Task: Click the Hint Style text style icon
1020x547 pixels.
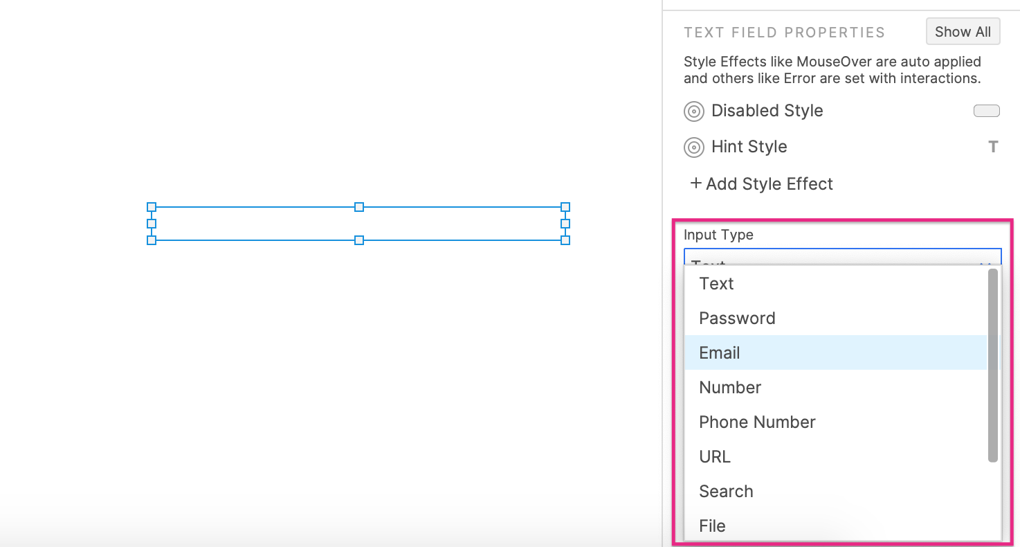Action: point(993,147)
